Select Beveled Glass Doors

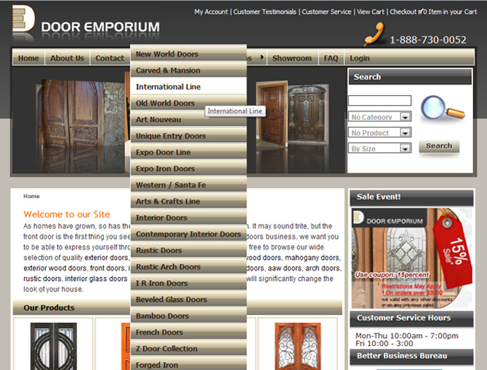tap(188, 300)
